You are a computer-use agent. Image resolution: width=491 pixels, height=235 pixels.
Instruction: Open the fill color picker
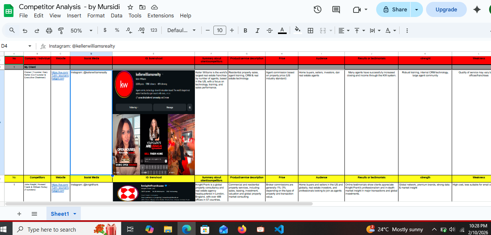(298, 30)
